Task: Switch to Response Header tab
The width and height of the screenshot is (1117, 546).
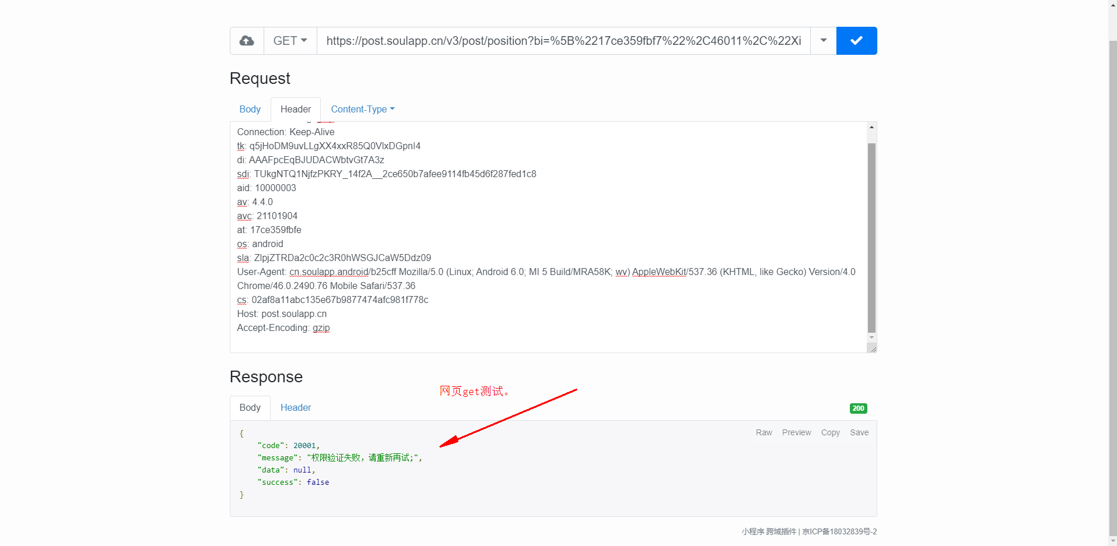Action: pos(296,407)
